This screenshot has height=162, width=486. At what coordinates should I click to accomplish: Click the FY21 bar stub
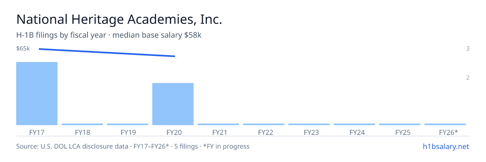[x=218, y=124]
